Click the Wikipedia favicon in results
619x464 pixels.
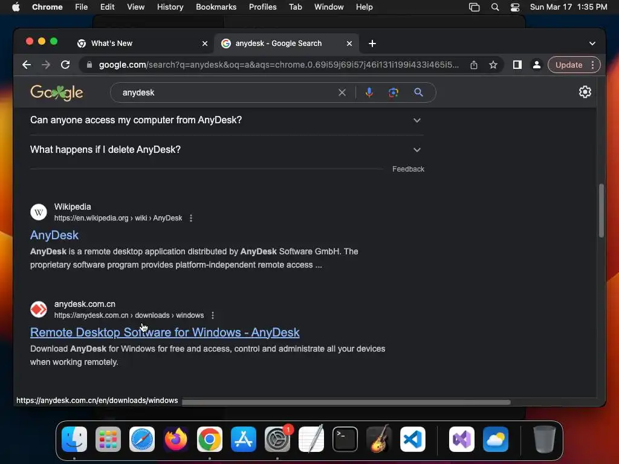coord(39,212)
